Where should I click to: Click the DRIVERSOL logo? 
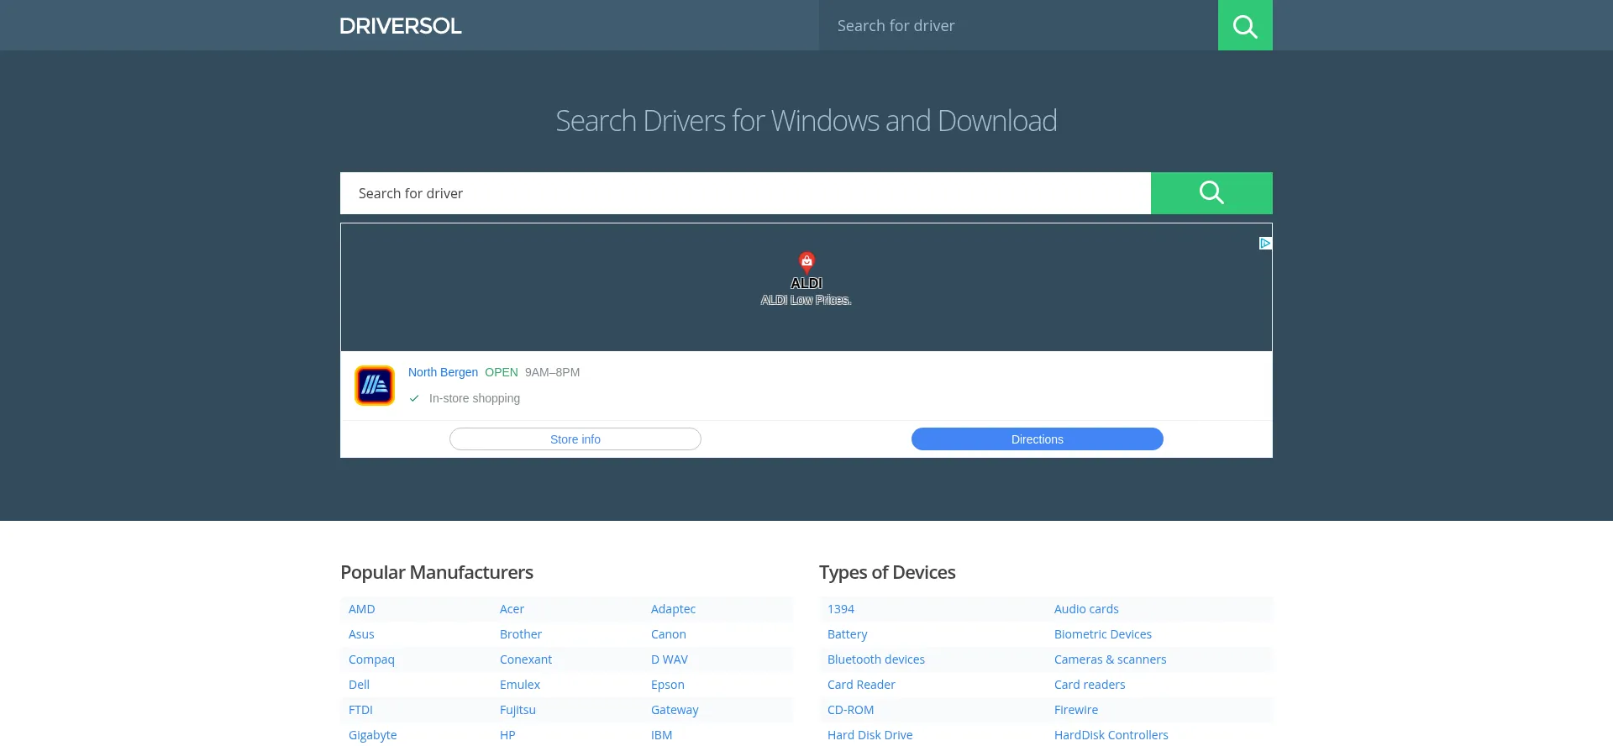pyautogui.click(x=401, y=26)
